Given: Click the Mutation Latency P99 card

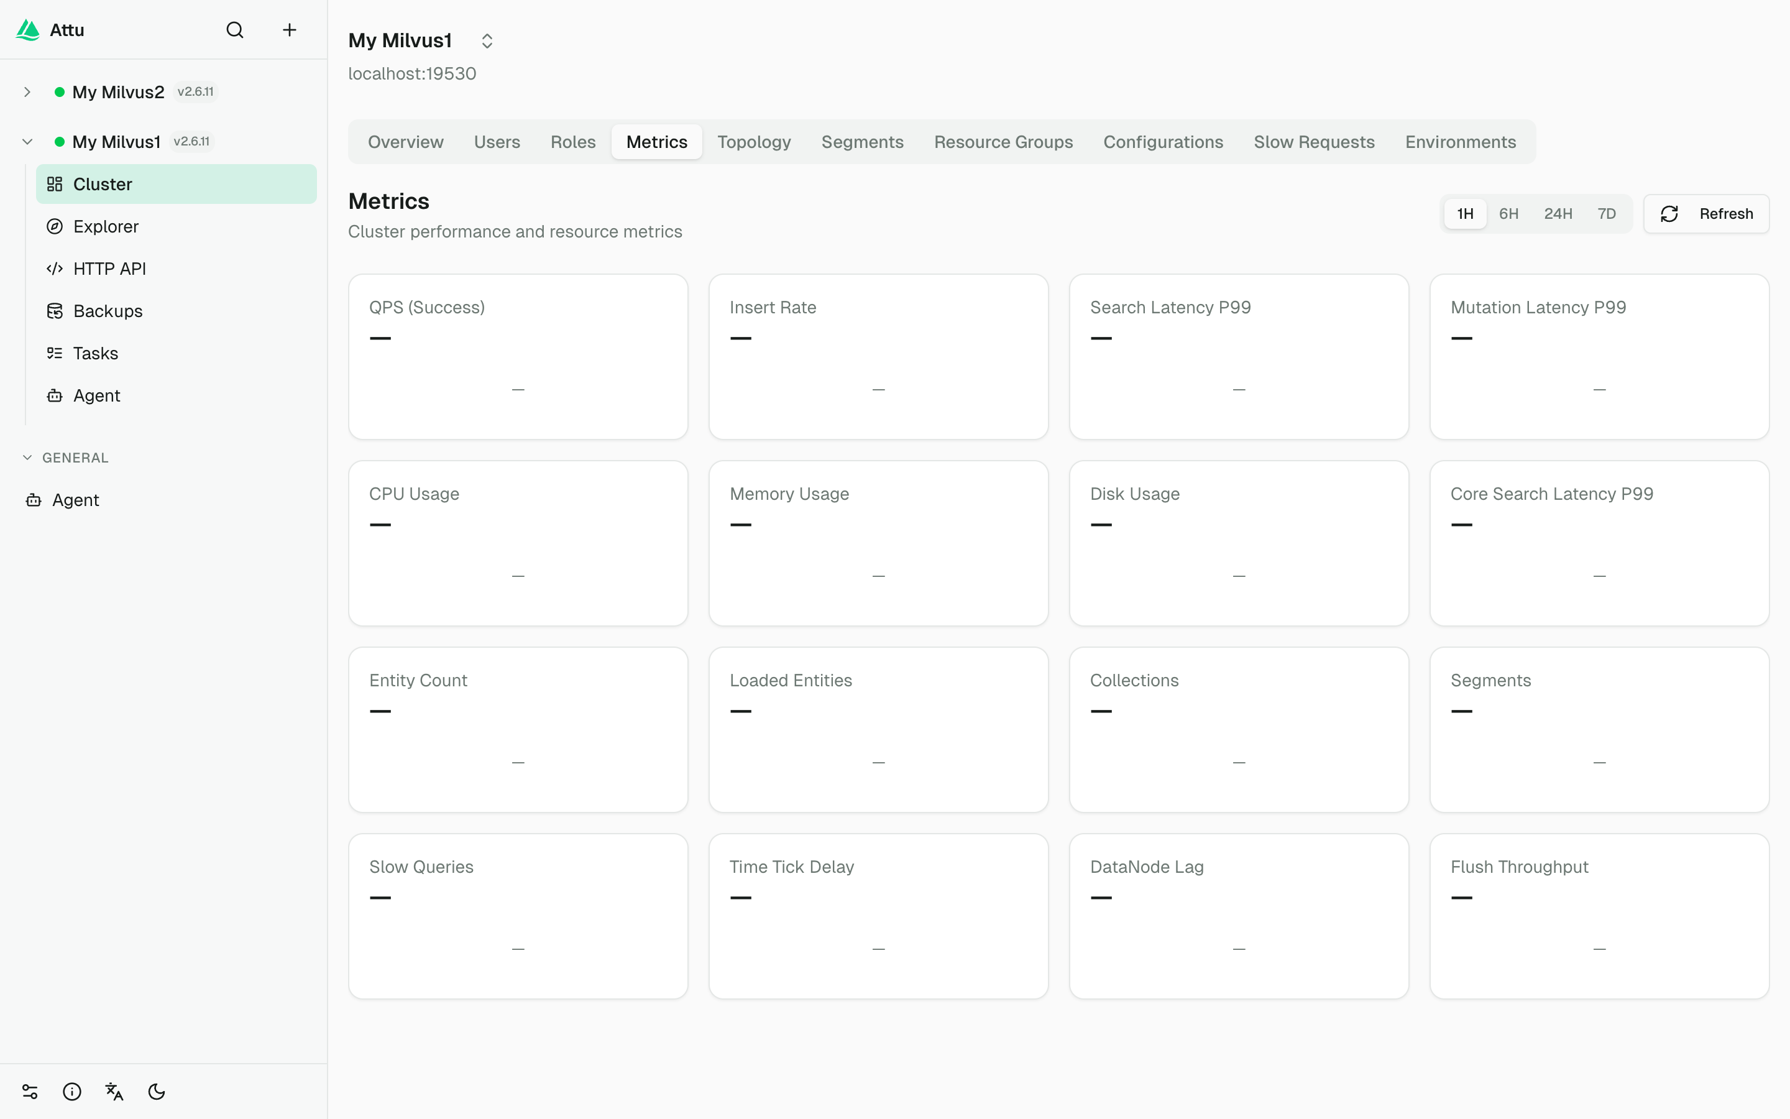Looking at the screenshot, I should pyautogui.click(x=1599, y=357).
